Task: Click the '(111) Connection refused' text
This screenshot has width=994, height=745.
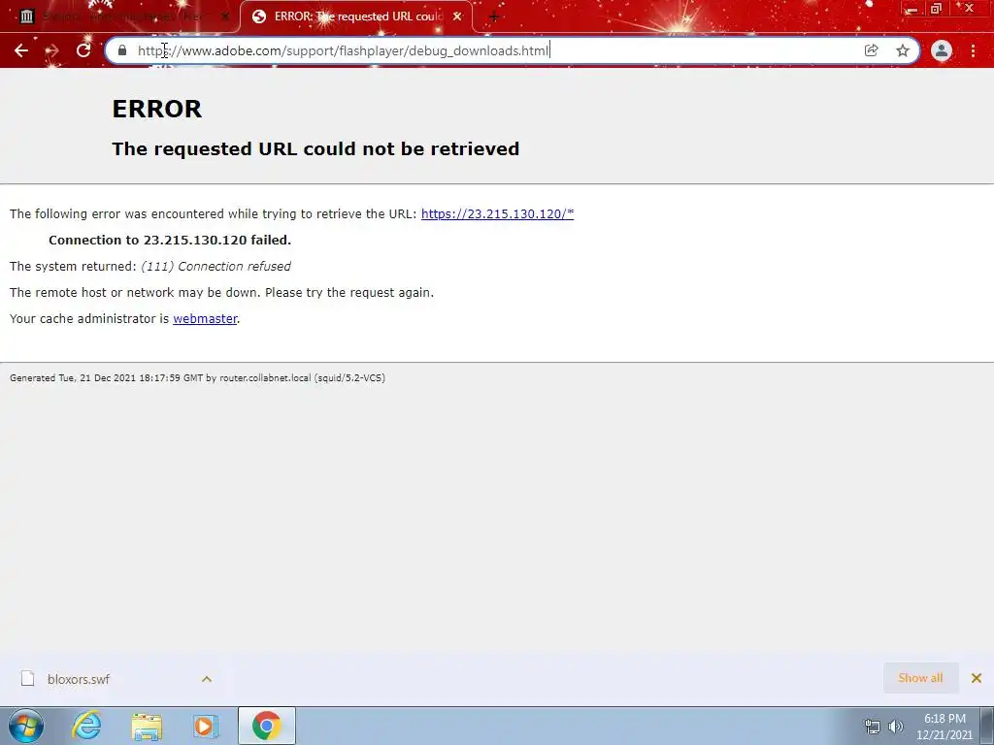Action: click(215, 267)
